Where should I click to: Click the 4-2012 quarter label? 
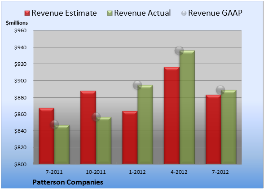pyautogui.click(x=179, y=172)
